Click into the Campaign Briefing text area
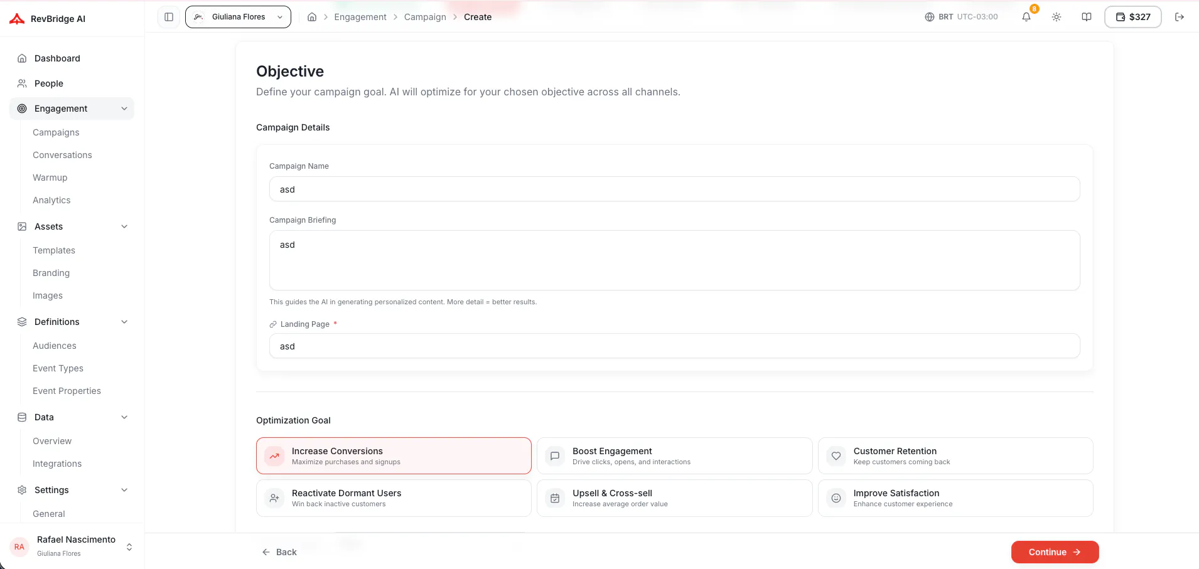This screenshot has height=569, width=1199. pos(674,260)
